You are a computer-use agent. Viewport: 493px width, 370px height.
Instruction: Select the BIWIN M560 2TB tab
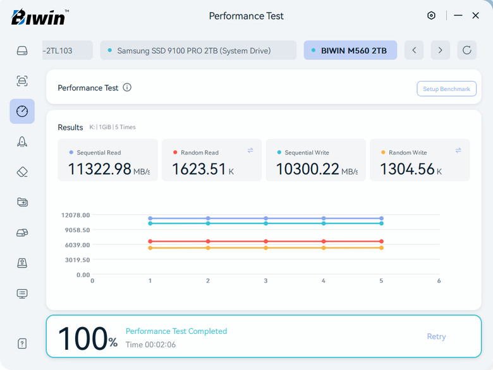pyautogui.click(x=350, y=50)
